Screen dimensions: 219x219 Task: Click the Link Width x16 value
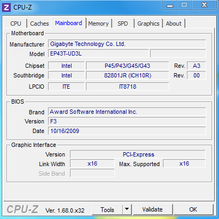point(92,163)
